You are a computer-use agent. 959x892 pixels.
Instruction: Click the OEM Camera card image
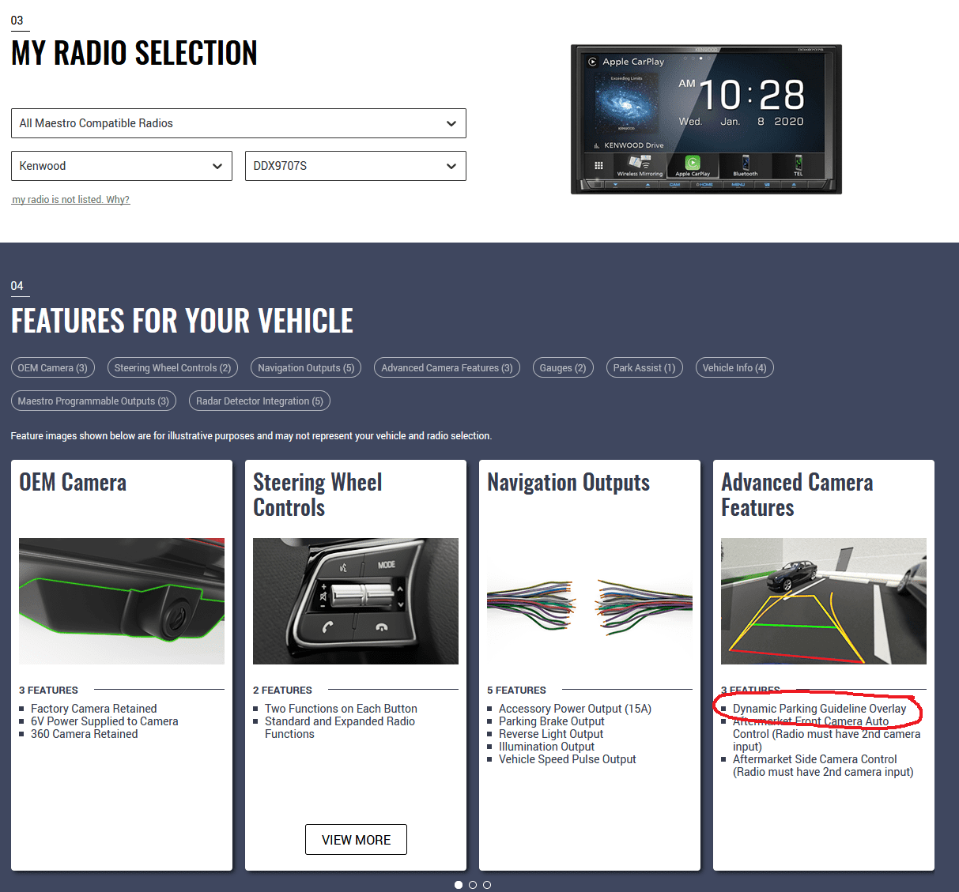(x=122, y=601)
